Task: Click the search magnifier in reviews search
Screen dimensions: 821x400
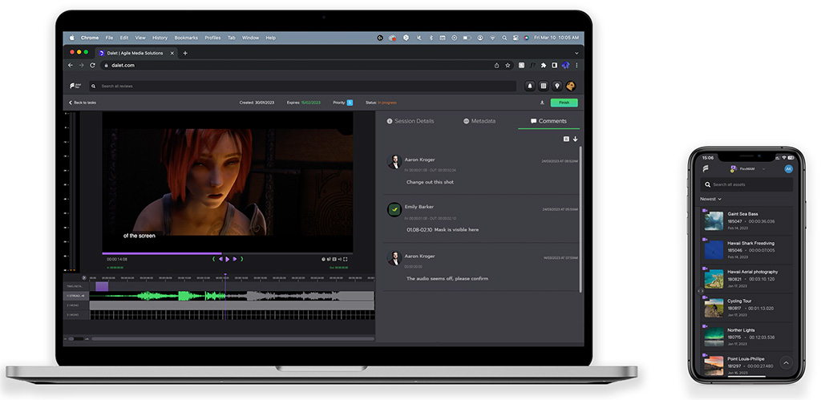Action: pos(93,86)
